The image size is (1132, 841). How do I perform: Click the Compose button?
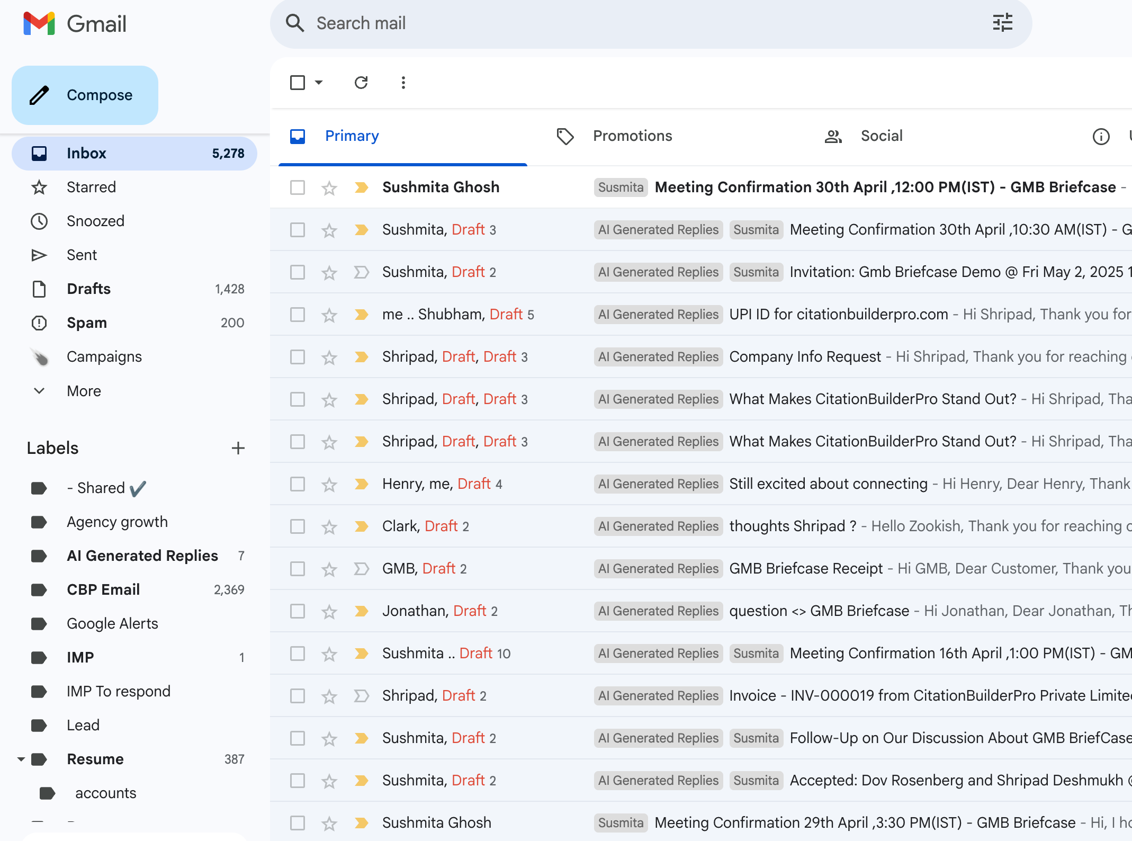85,95
